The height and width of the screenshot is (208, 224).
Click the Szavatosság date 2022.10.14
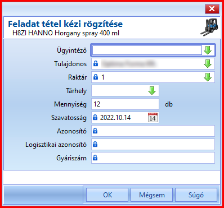click(x=115, y=118)
